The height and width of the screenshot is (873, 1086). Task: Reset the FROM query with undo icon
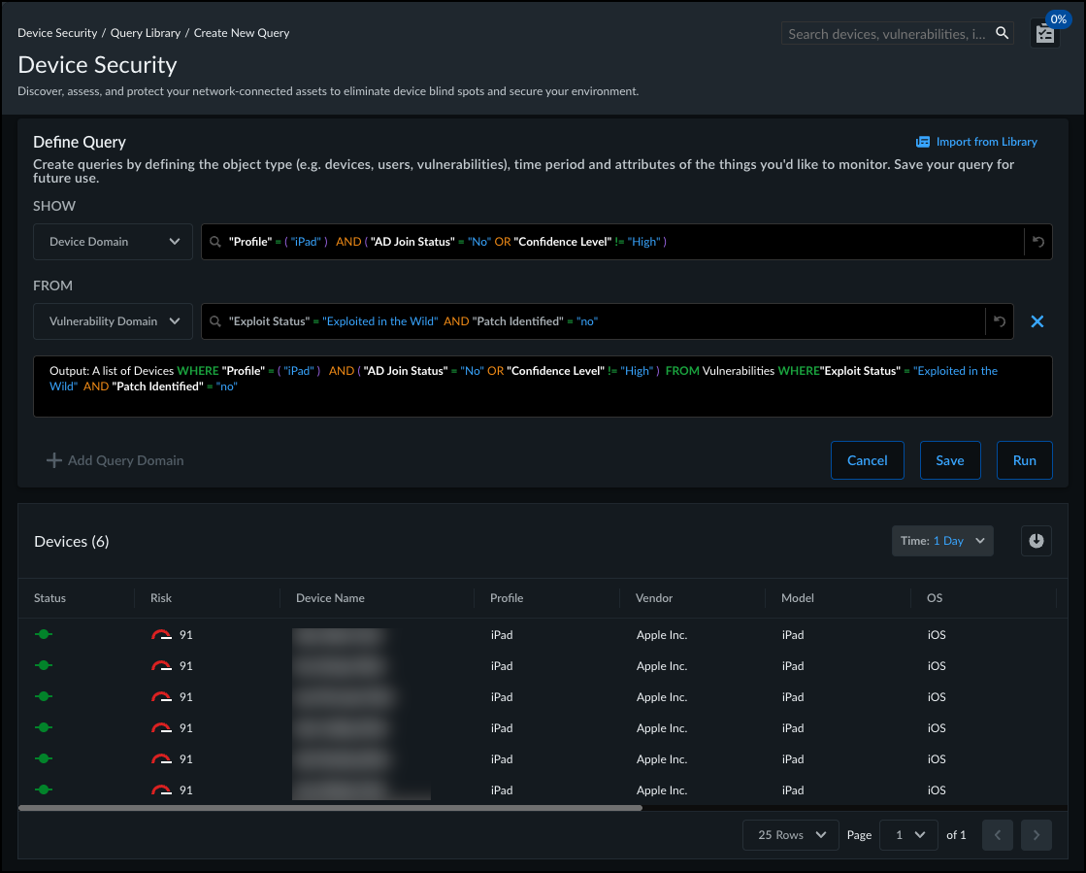pyautogui.click(x=1000, y=321)
